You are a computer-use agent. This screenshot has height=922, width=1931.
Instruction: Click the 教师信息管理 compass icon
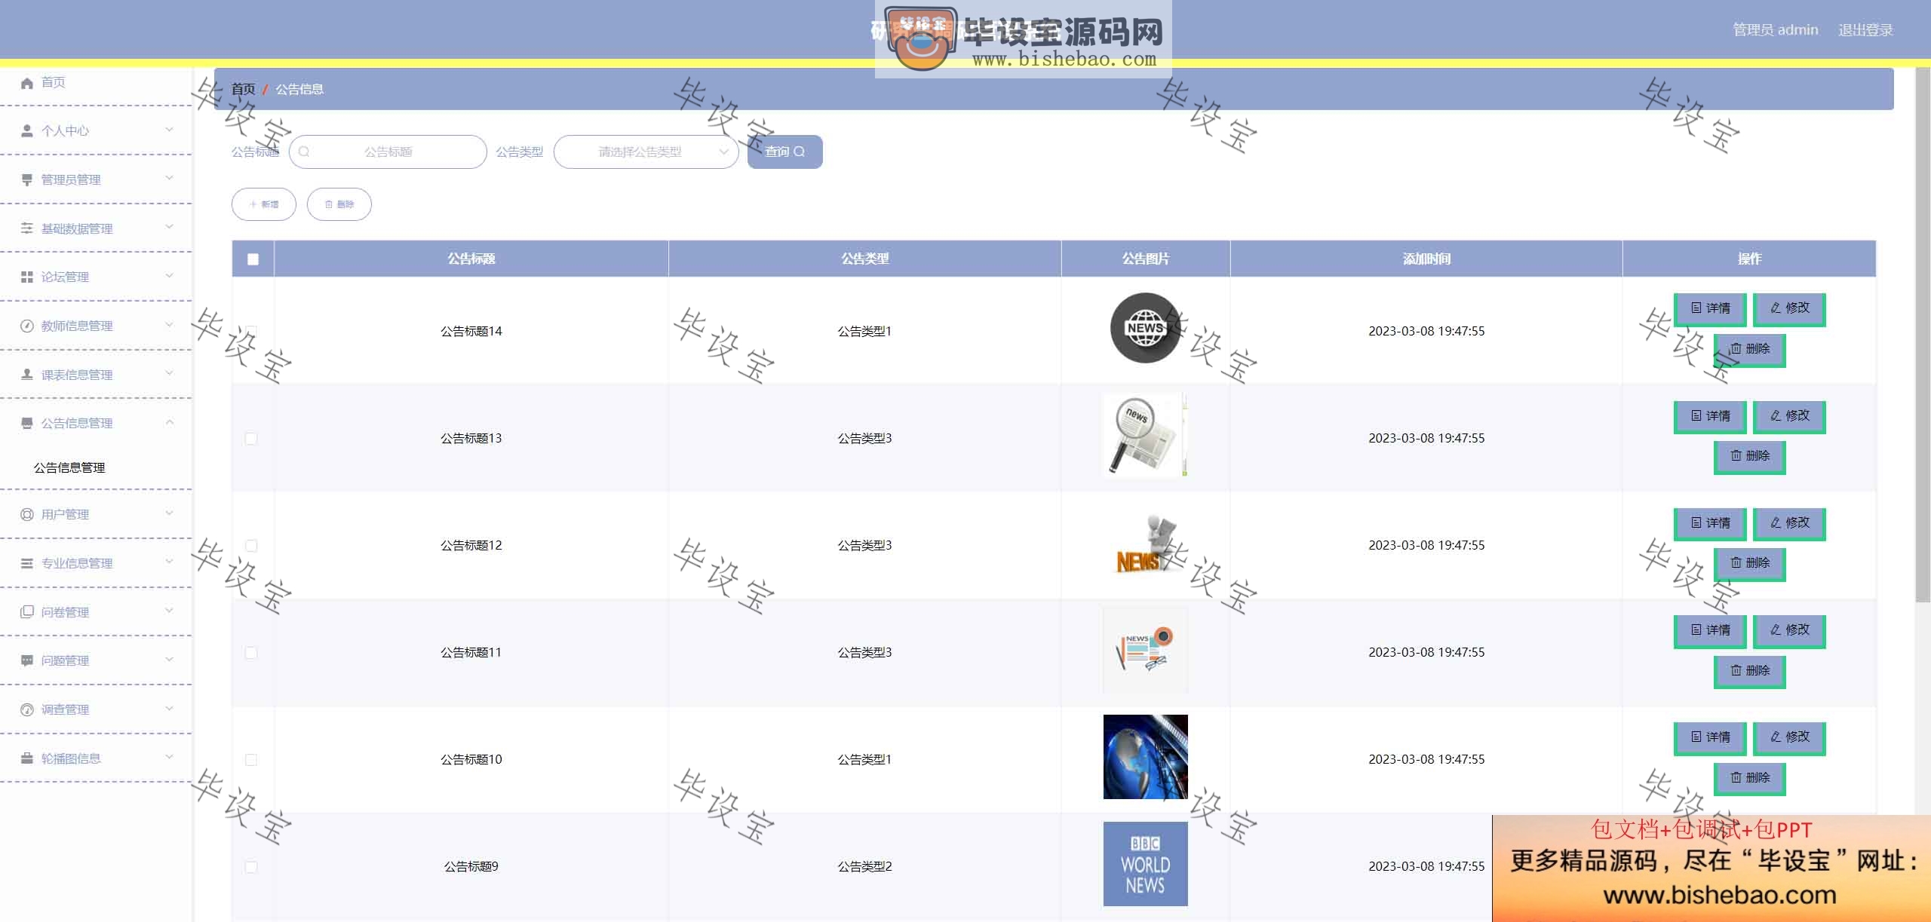27,326
